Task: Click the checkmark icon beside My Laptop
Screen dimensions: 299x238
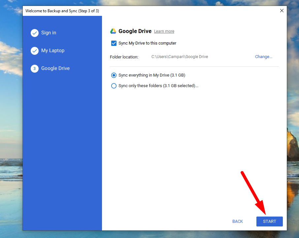Action: 35,51
